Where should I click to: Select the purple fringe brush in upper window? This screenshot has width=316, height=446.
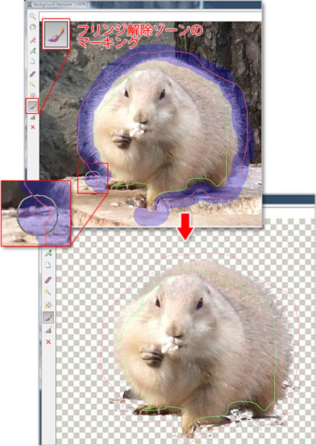point(32,106)
